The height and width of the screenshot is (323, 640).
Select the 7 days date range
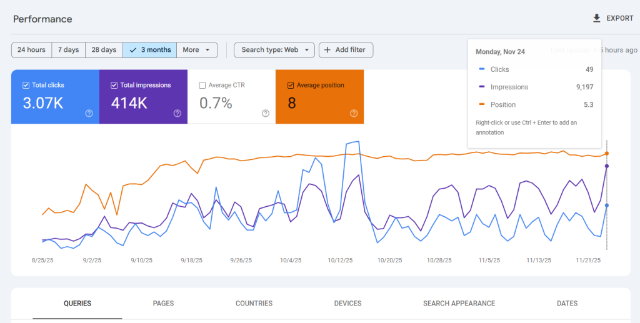[x=69, y=50]
